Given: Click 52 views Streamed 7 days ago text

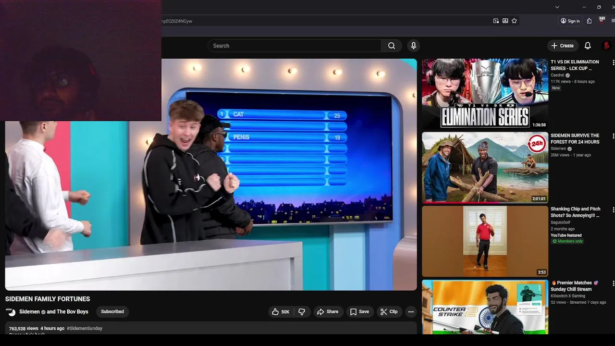Looking at the screenshot, I should click(x=578, y=302).
